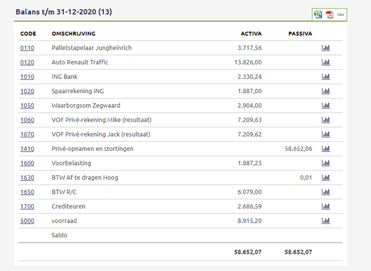Show graph icon for Auto Renault Traffic
371x271 pixels.
pyautogui.click(x=326, y=63)
